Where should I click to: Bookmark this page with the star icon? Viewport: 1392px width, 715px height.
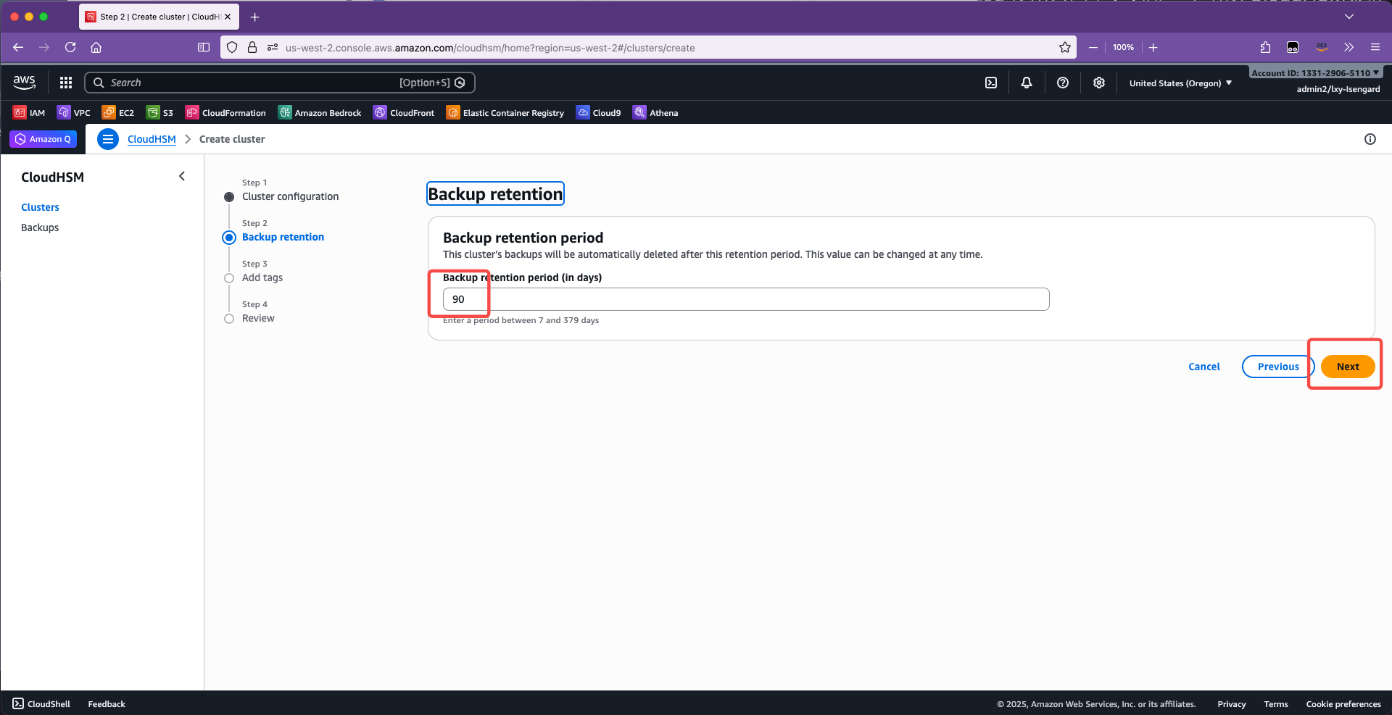tap(1065, 48)
